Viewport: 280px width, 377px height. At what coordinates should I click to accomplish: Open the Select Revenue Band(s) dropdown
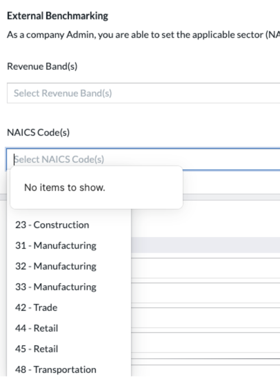[143, 93]
